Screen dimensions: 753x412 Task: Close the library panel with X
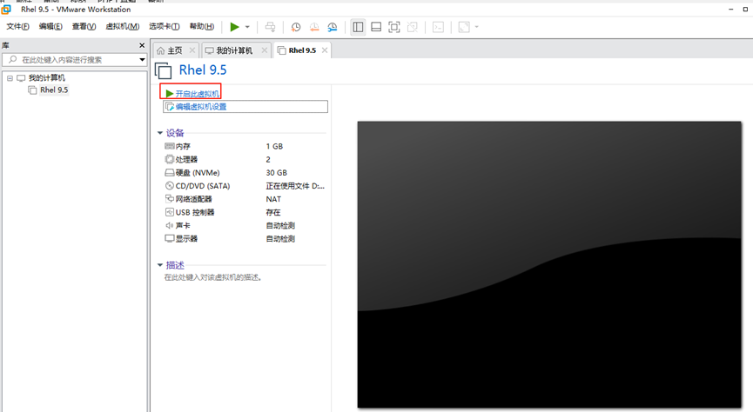[142, 45]
